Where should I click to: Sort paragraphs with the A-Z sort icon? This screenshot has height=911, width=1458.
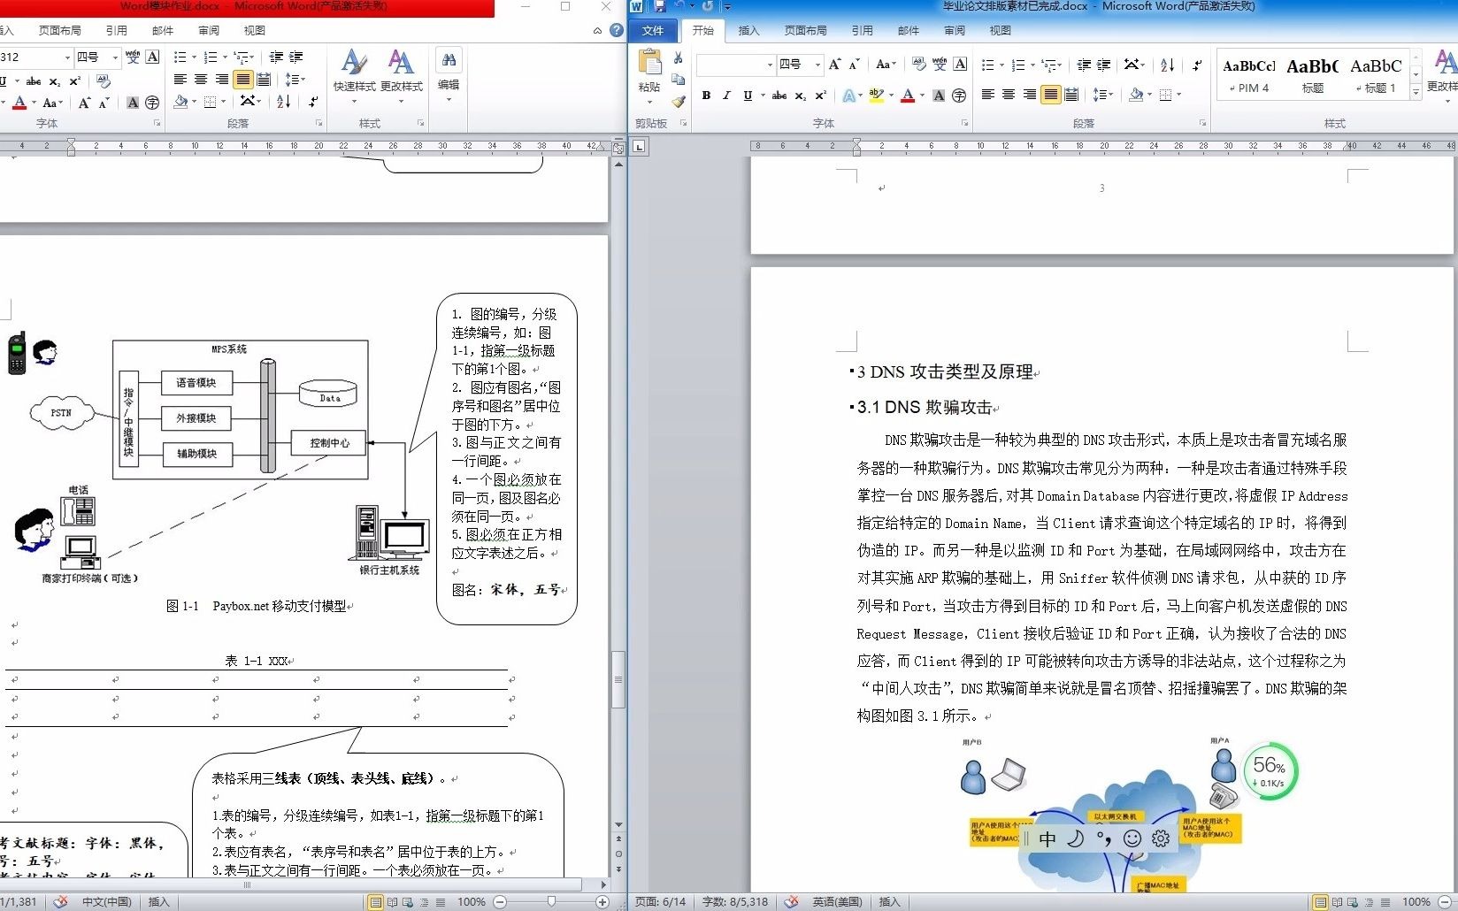click(x=1167, y=65)
